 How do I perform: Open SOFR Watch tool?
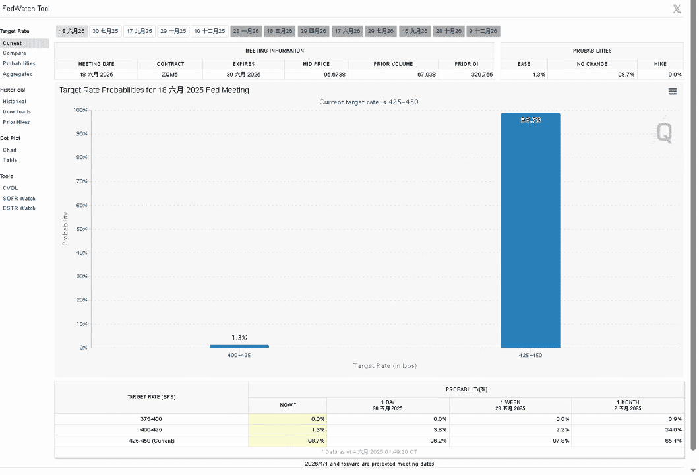click(19, 199)
